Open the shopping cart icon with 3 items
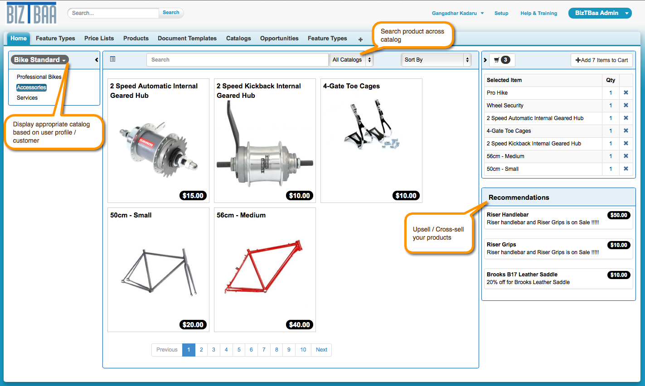 [502, 60]
